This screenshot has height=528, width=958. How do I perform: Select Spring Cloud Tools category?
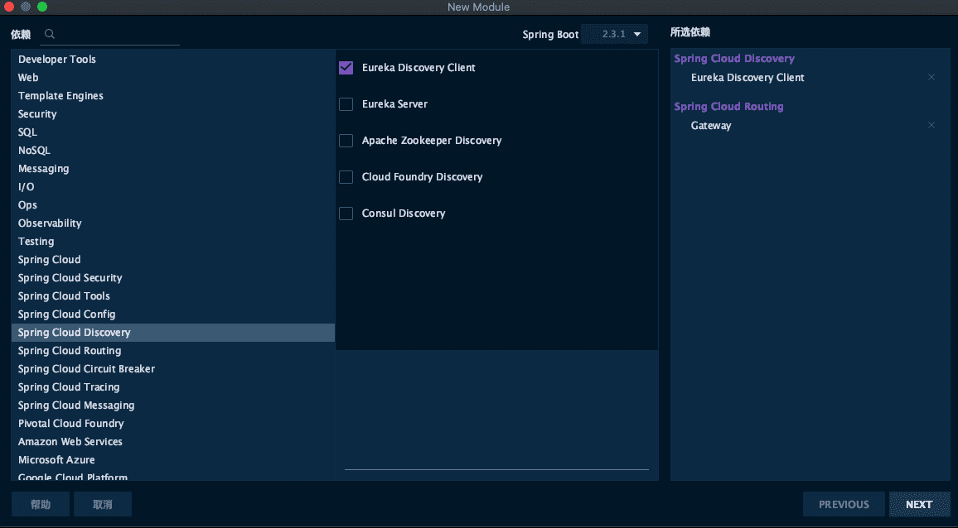[173, 296]
